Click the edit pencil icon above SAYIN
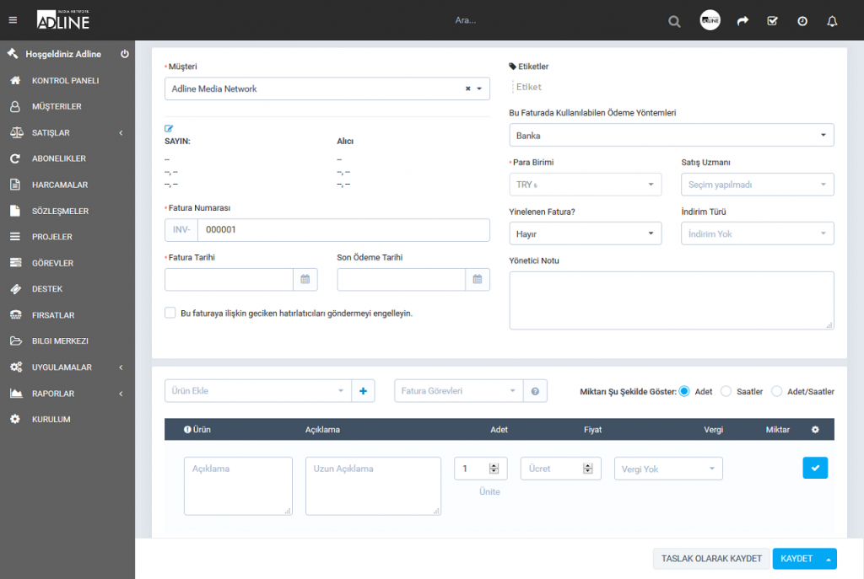864x579 pixels. point(169,128)
